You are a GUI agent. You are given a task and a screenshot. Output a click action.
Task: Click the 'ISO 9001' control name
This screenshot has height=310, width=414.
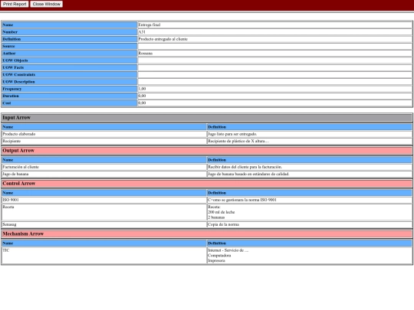11,200
